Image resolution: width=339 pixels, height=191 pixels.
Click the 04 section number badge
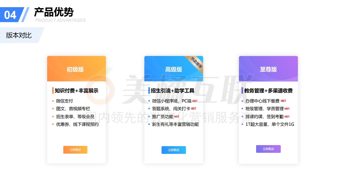click(10, 15)
